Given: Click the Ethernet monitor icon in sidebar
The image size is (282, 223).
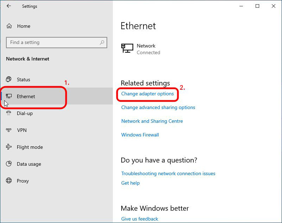Looking at the screenshot, I should point(9,96).
